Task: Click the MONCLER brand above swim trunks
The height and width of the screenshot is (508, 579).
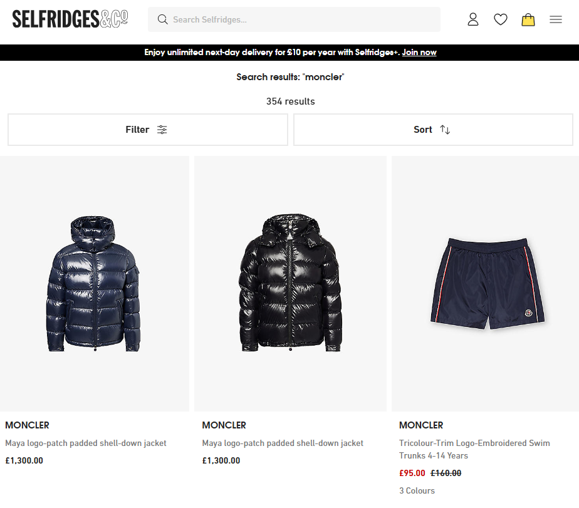Action: coord(421,425)
